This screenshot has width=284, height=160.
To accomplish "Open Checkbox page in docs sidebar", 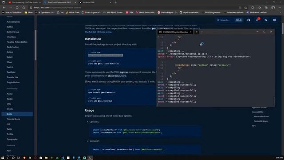I will pos(11,37).
